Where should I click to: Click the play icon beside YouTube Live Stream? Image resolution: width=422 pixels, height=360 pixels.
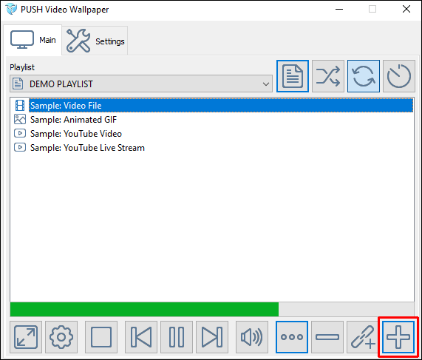tap(20, 147)
